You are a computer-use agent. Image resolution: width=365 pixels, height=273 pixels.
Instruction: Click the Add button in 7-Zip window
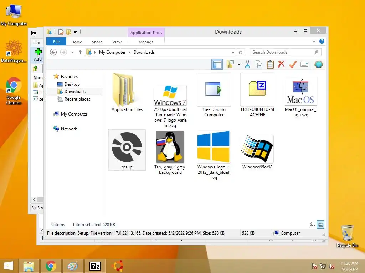coord(38,55)
